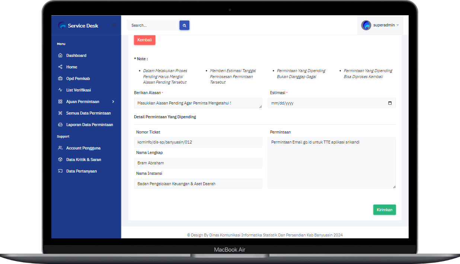Expand the Ajuan Permintaan submenu chevron
460x264 pixels.
click(x=113, y=102)
